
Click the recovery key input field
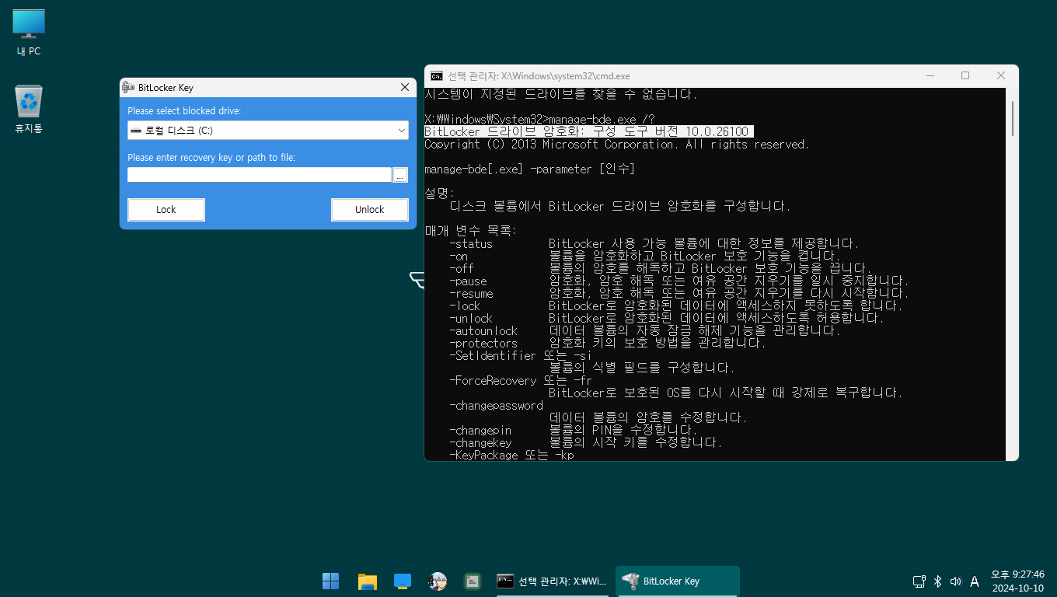point(260,175)
